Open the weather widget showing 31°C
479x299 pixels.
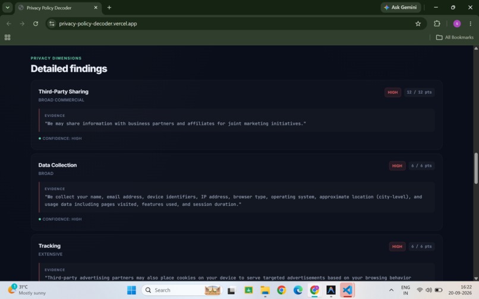tap(27, 290)
